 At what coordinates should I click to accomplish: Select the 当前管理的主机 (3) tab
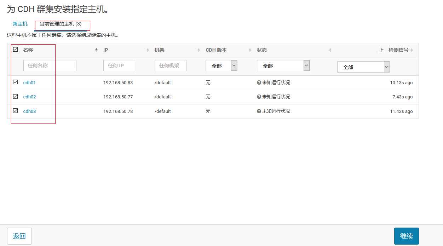pos(61,24)
